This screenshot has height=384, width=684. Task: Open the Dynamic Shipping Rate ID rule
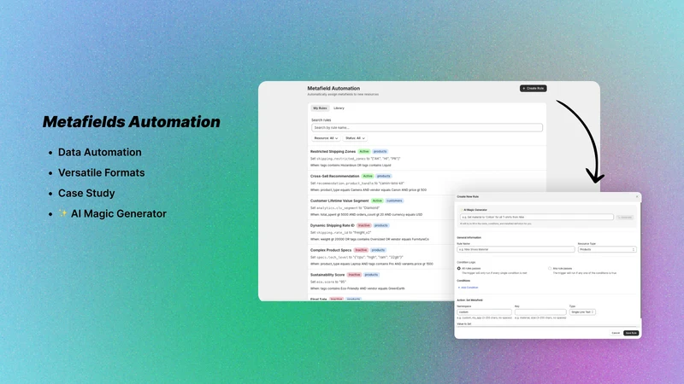[333, 225]
